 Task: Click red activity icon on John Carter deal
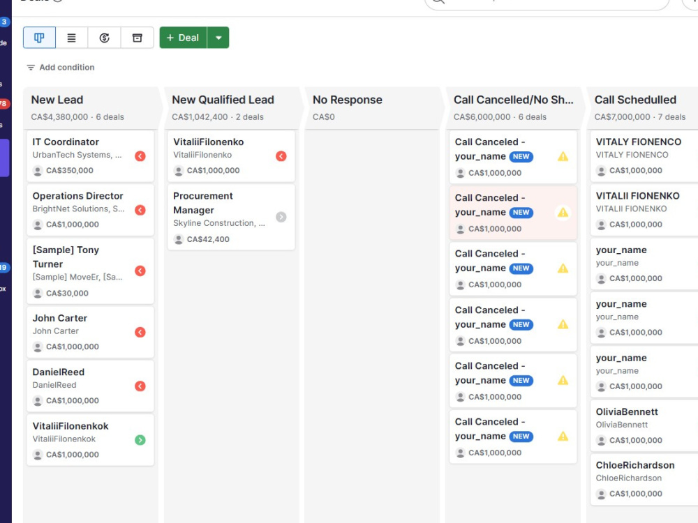pos(140,332)
